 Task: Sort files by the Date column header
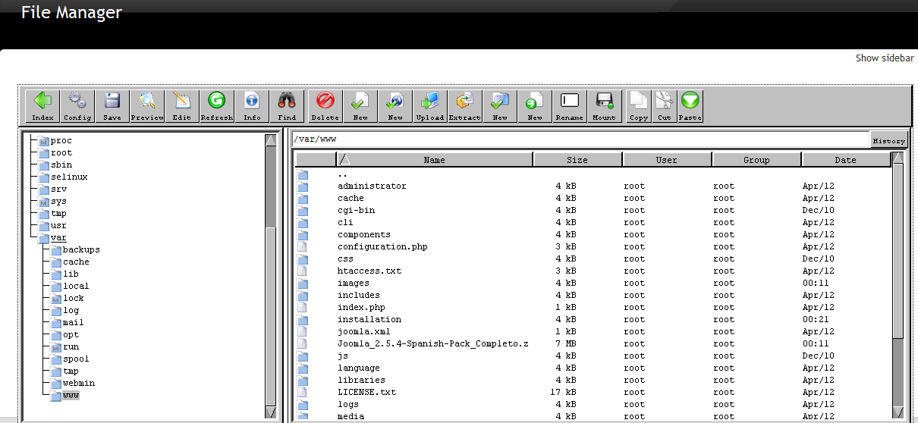[x=845, y=160]
